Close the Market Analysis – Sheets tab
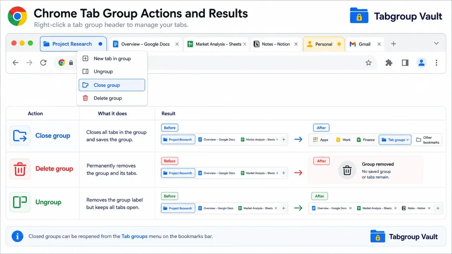Viewport: 452px width, 254px height. tap(245, 44)
